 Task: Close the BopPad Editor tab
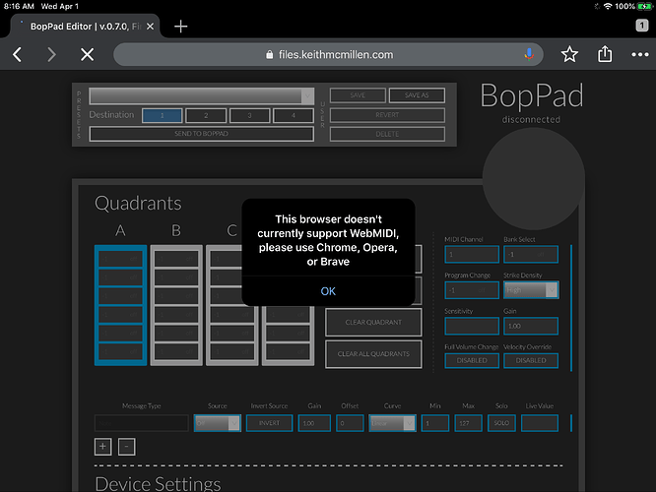(150, 27)
